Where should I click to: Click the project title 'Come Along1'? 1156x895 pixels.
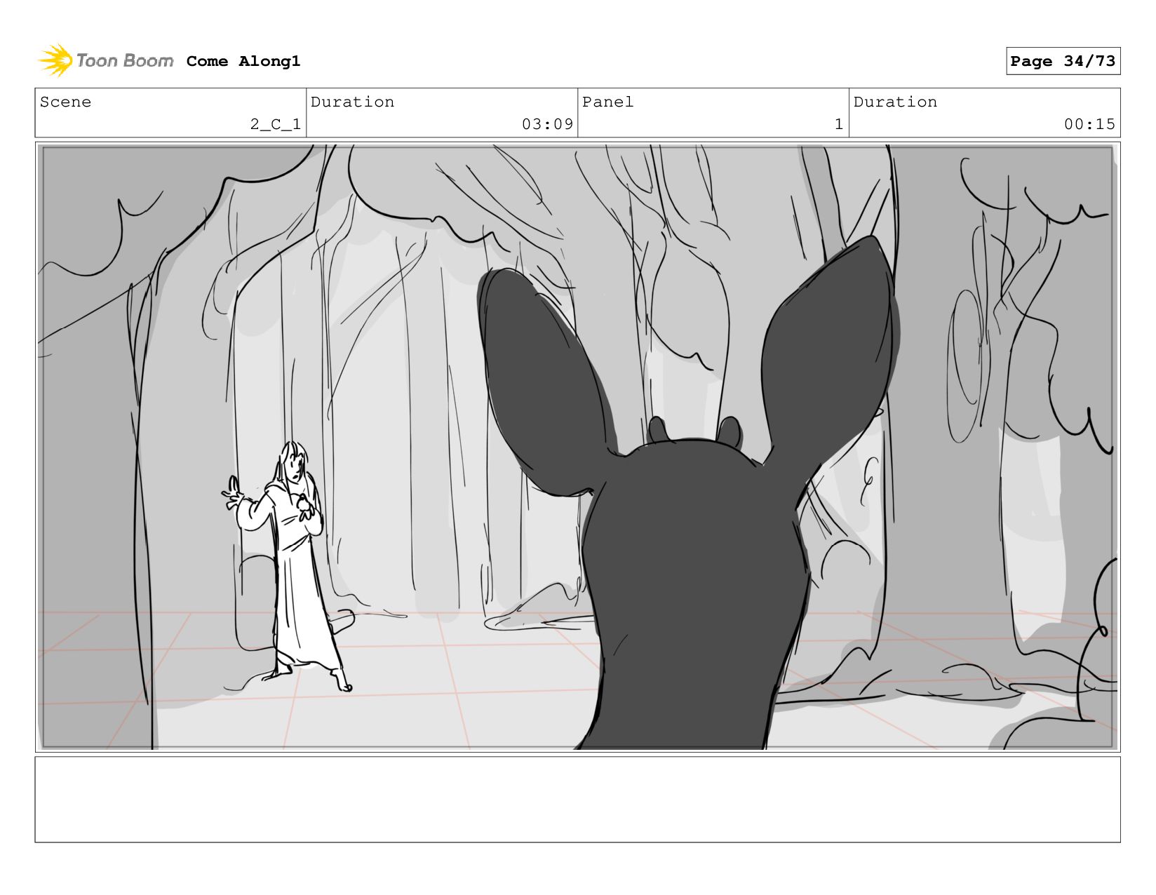[x=243, y=61]
